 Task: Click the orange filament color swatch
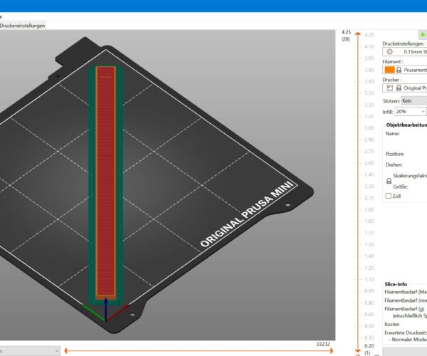(x=389, y=70)
